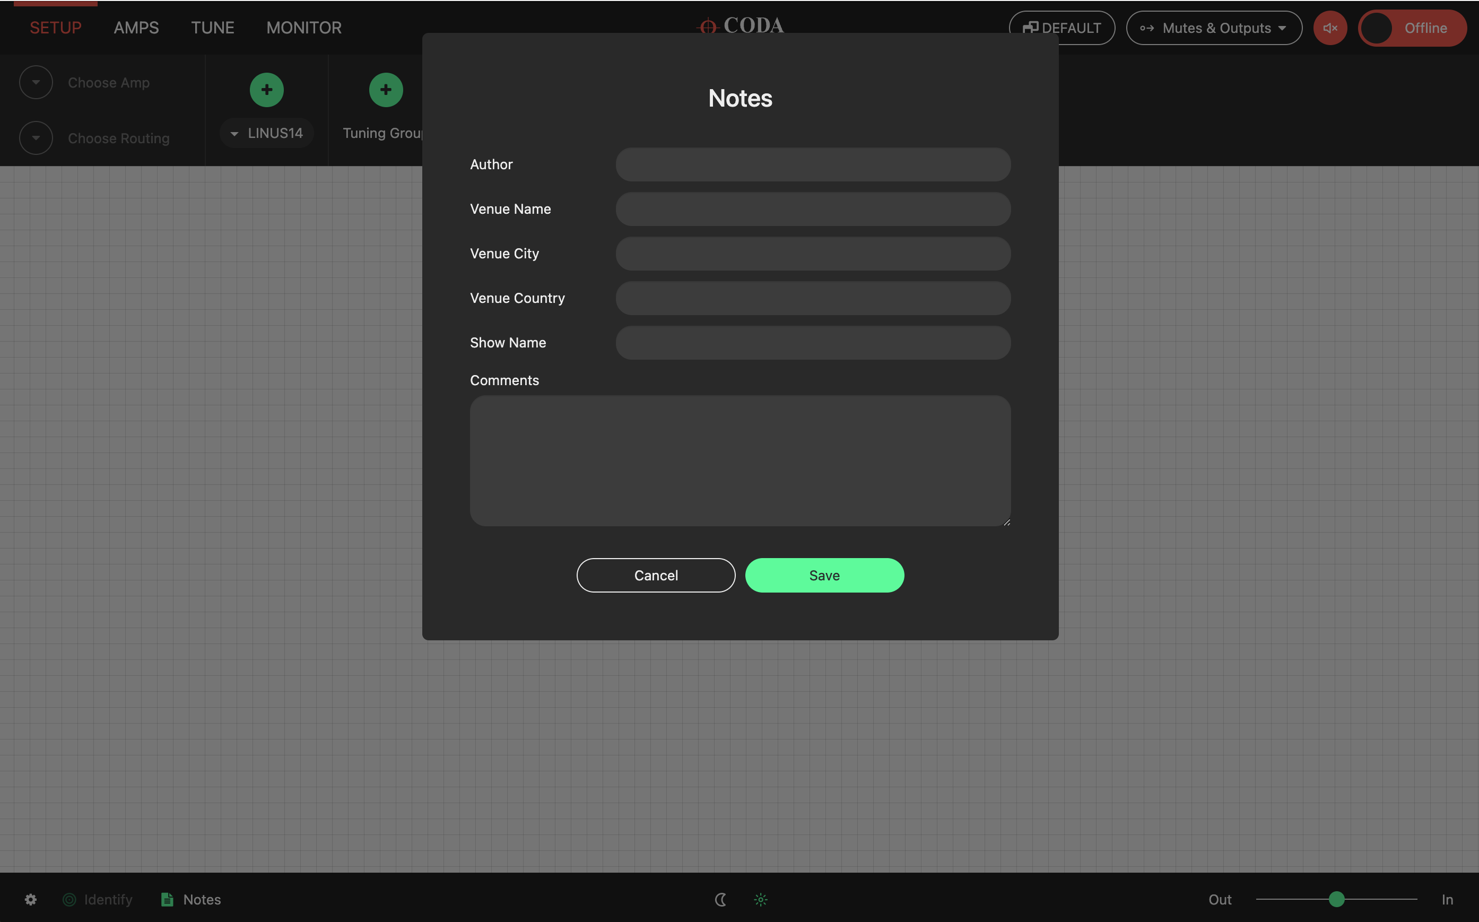Open the Mutes & Outputs dropdown
Screen dimensions: 1479x922
pyautogui.click(x=1213, y=28)
